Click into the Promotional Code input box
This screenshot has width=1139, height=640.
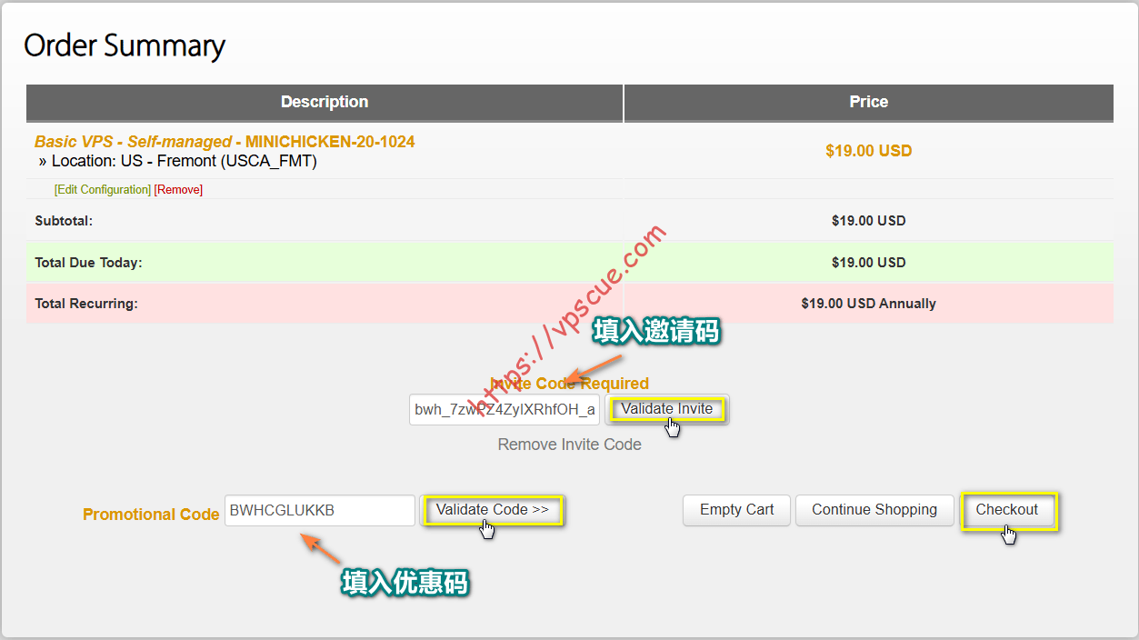point(319,510)
